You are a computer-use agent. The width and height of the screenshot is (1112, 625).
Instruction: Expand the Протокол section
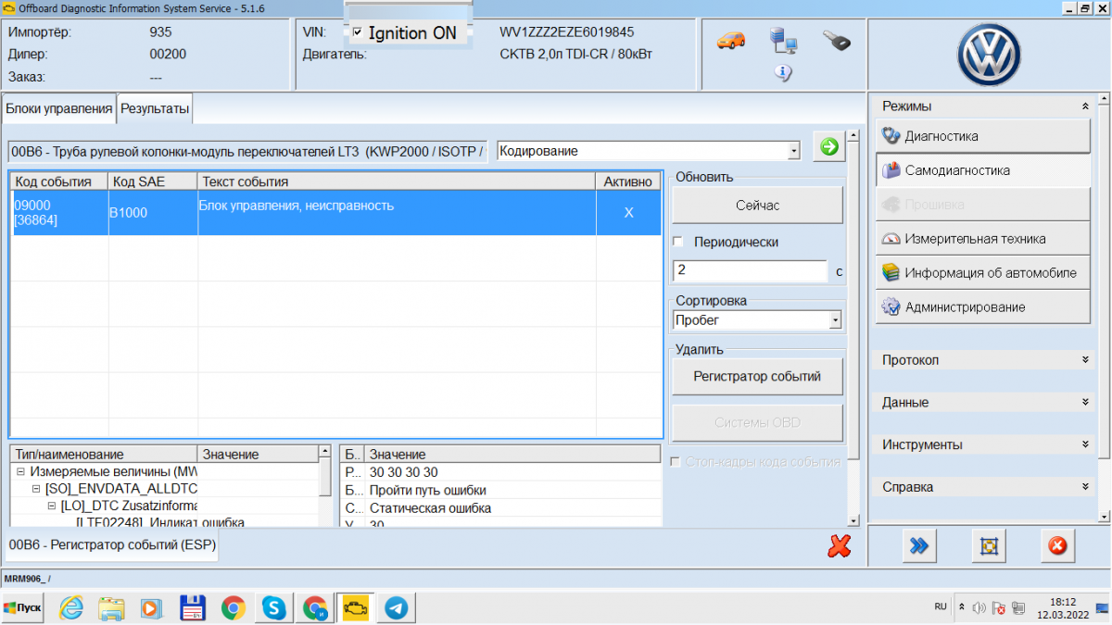tap(989, 359)
